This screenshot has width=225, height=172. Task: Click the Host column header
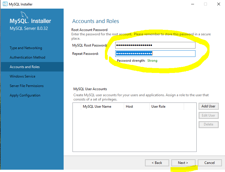click(137, 107)
